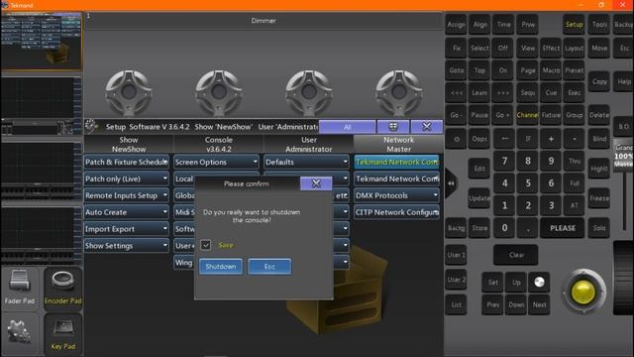Toggle the Highlt key
The width and height of the screenshot is (634, 357).
599,169
